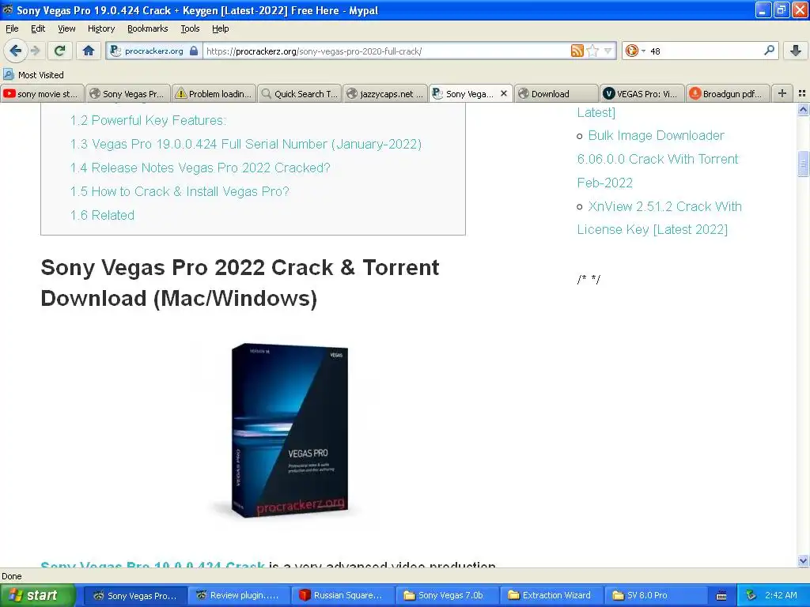This screenshot has height=607, width=810.
Task: Follow the '1.6 Related' link
Action: [x=102, y=215]
